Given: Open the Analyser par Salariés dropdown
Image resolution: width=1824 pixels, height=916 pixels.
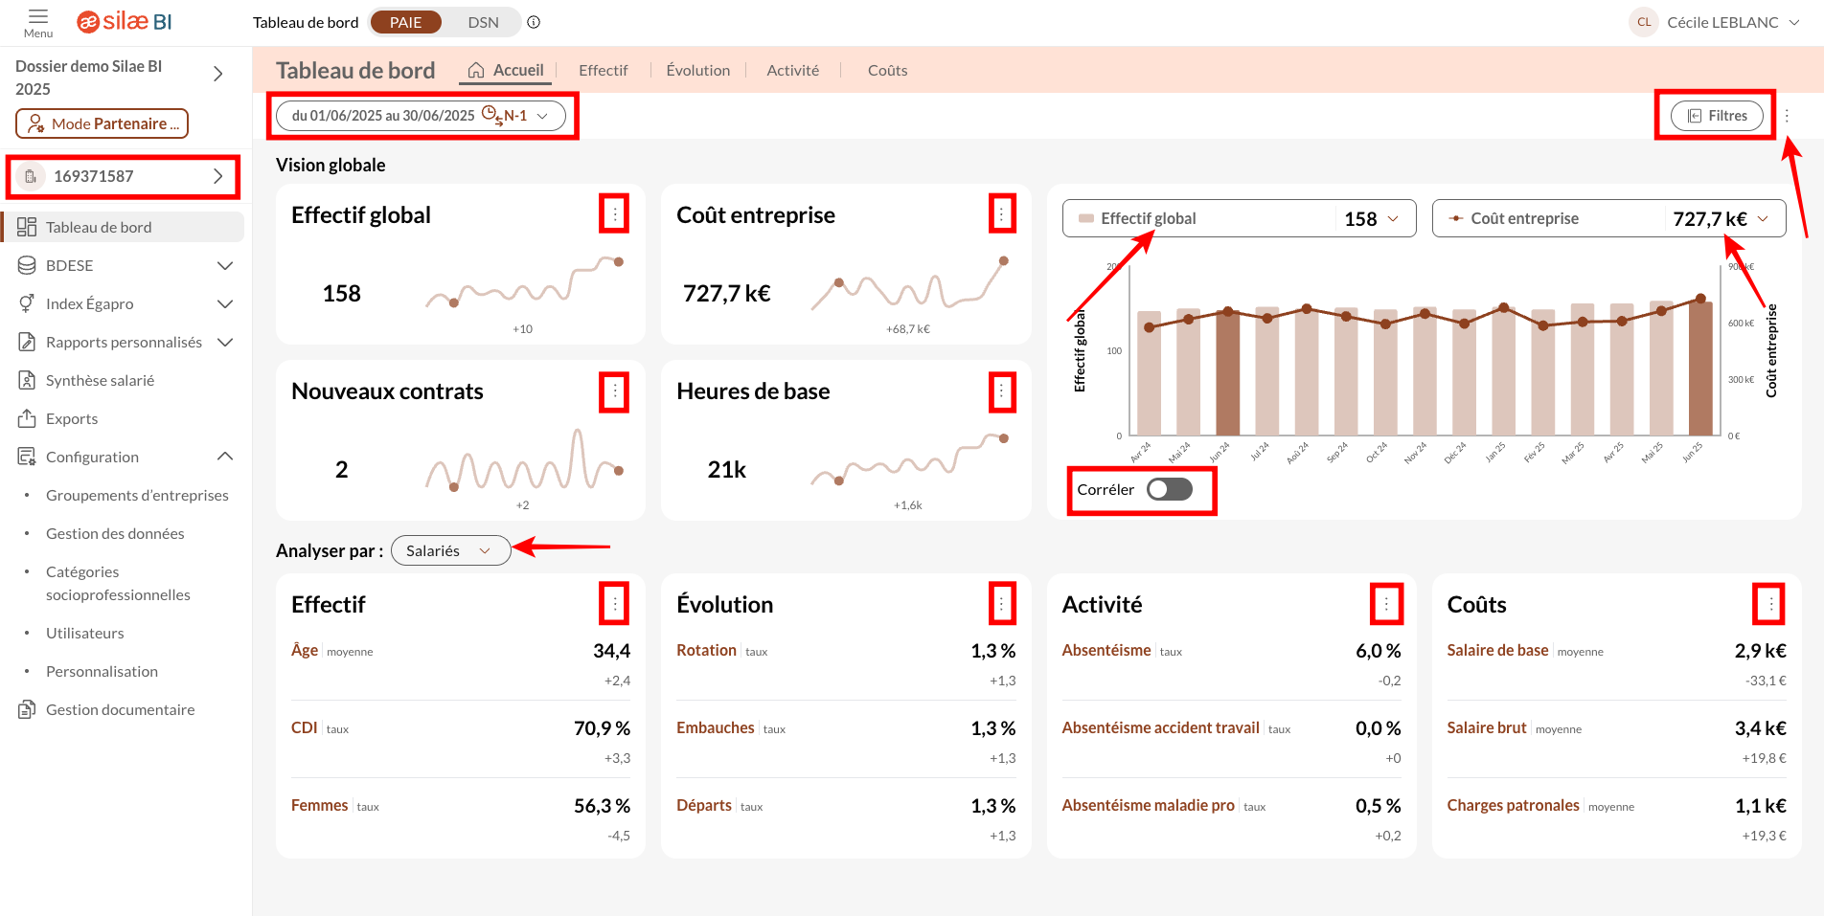Looking at the screenshot, I should [449, 550].
